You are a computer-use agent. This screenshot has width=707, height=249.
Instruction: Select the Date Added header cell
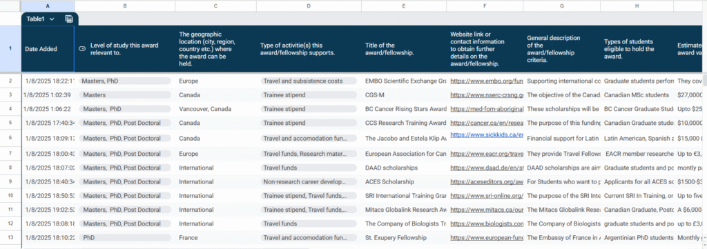pos(48,49)
